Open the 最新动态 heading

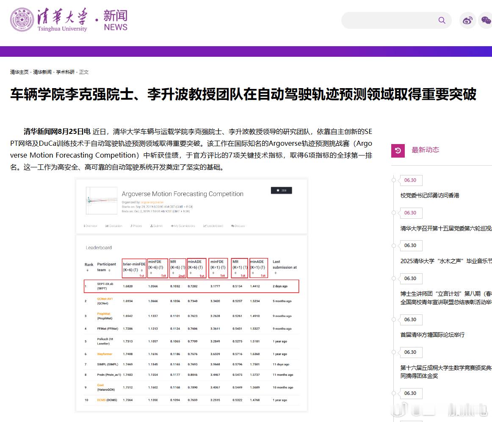pyautogui.click(x=425, y=150)
